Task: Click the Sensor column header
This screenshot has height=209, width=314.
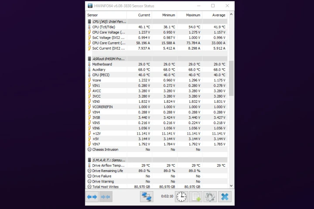Action: tap(106, 15)
